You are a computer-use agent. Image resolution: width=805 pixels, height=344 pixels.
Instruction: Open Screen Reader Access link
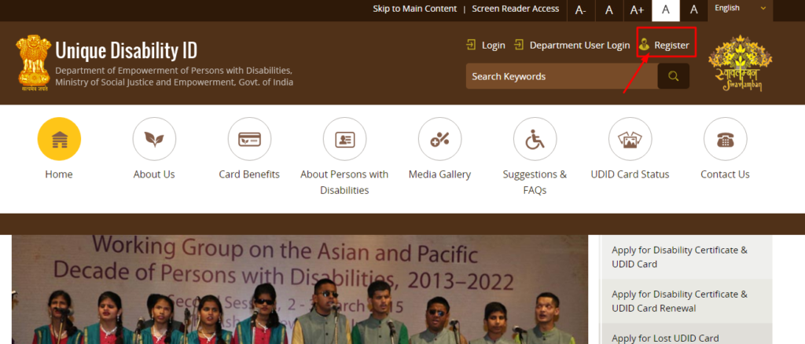point(516,9)
